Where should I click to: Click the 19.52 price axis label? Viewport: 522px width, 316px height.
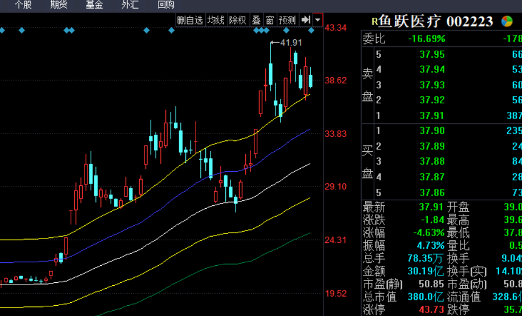click(335, 293)
